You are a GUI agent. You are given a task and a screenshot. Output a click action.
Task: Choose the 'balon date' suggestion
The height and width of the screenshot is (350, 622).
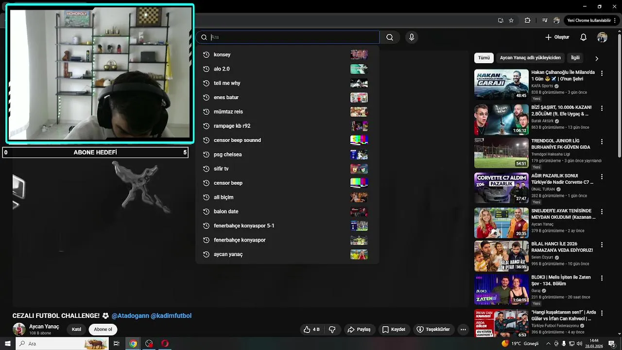point(287,211)
